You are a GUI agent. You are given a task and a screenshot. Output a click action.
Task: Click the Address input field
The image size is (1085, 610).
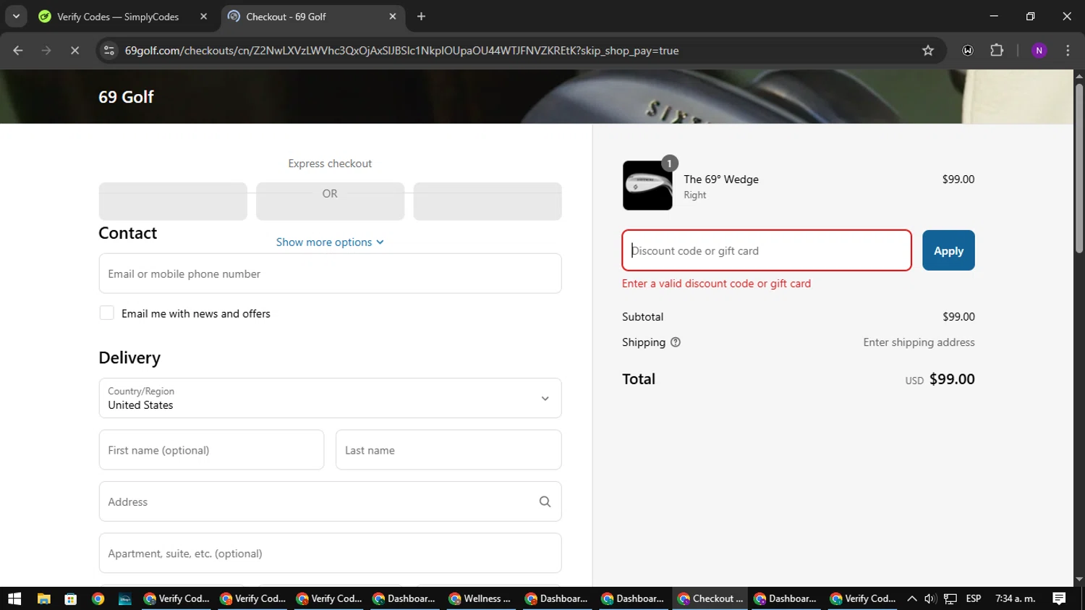pyautogui.click(x=330, y=501)
